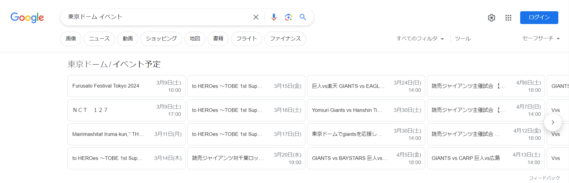Open 東京ドームでgiantsを応援し event
This screenshot has height=183, width=569.
tap(366, 134)
